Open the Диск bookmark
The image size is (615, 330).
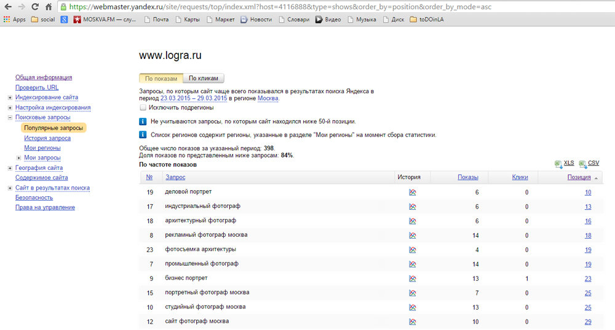[394, 19]
